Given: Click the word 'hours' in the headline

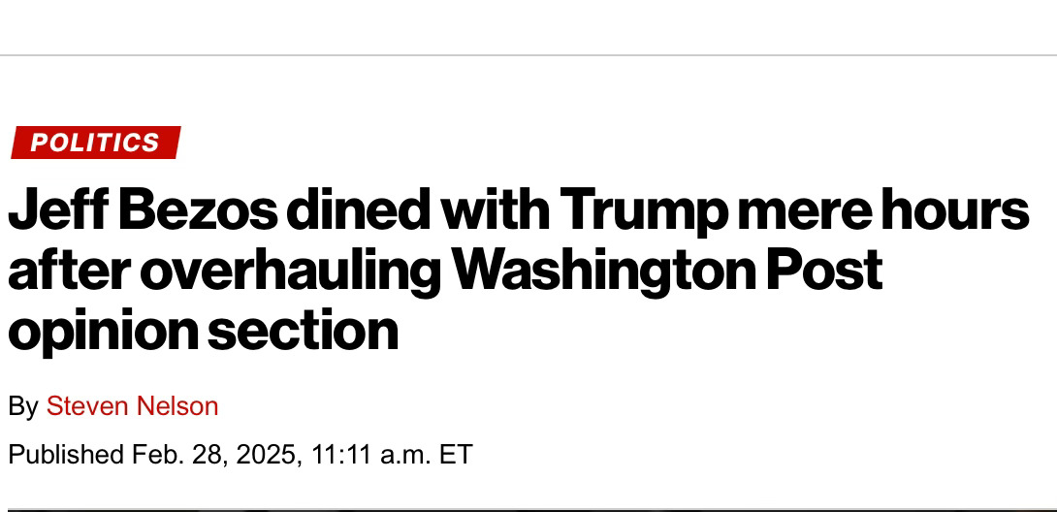Looking at the screenshot, I should click(x=949, y=210).
